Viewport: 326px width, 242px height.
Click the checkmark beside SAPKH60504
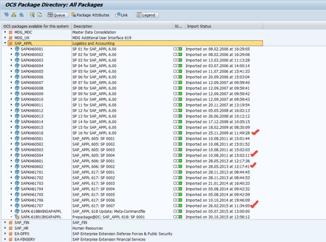coord(255,154)
